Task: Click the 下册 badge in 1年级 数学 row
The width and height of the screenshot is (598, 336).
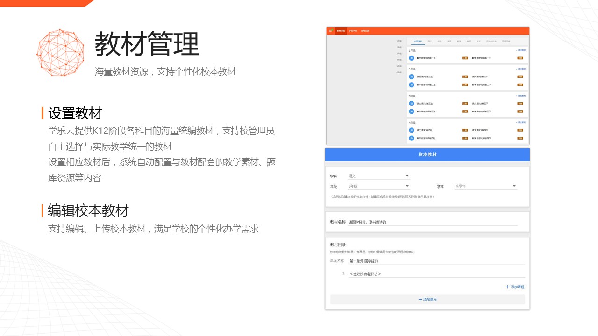Action: (x=520, y=58)
